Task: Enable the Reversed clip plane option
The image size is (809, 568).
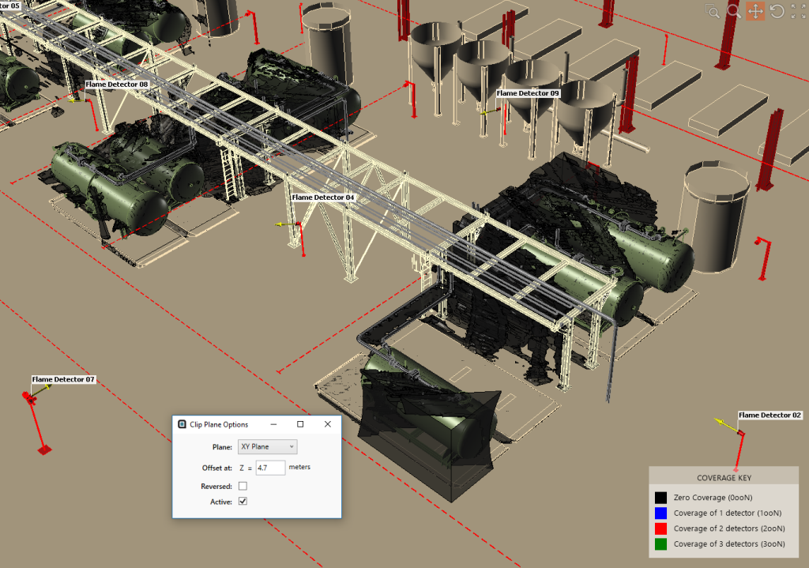Action: tap(243, 486)
